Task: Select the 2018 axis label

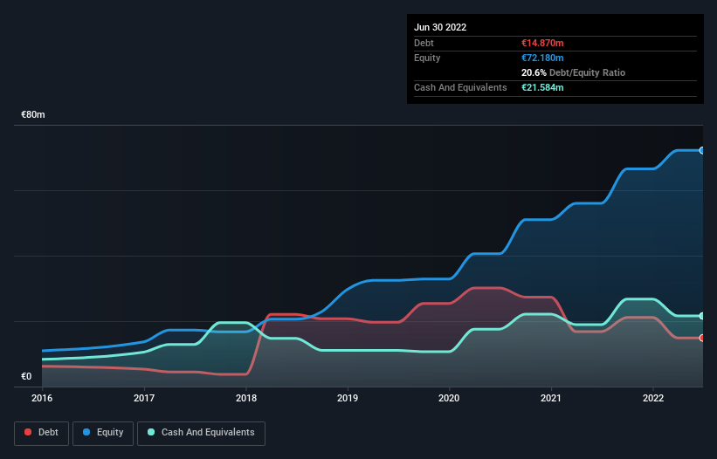Action: point(246,398)
